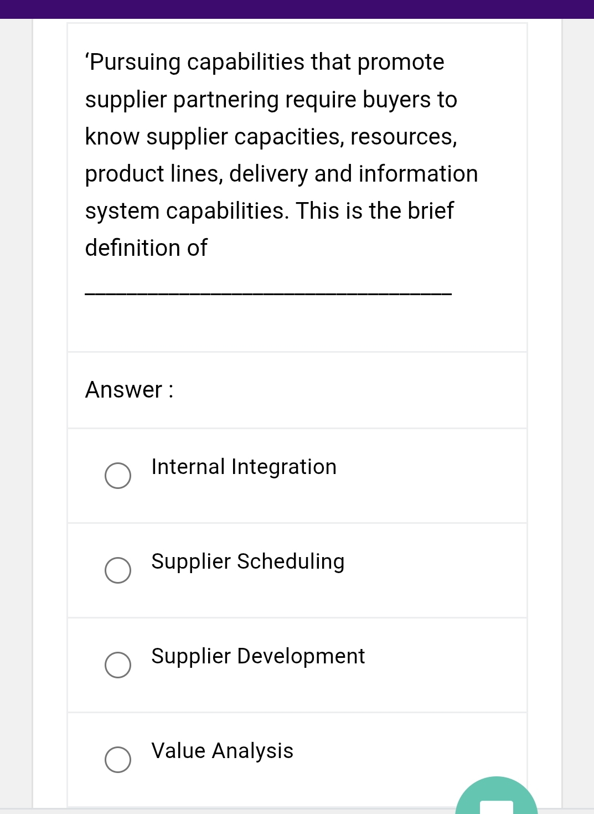Click the white panel left of question card
Screen dimensions: 594x814
point(50,388)
